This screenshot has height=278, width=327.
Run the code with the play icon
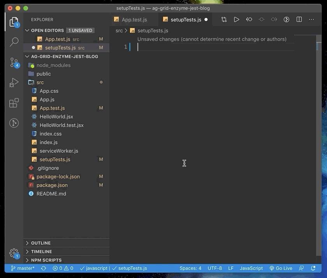pyautogui.click(x=237, y=19)
